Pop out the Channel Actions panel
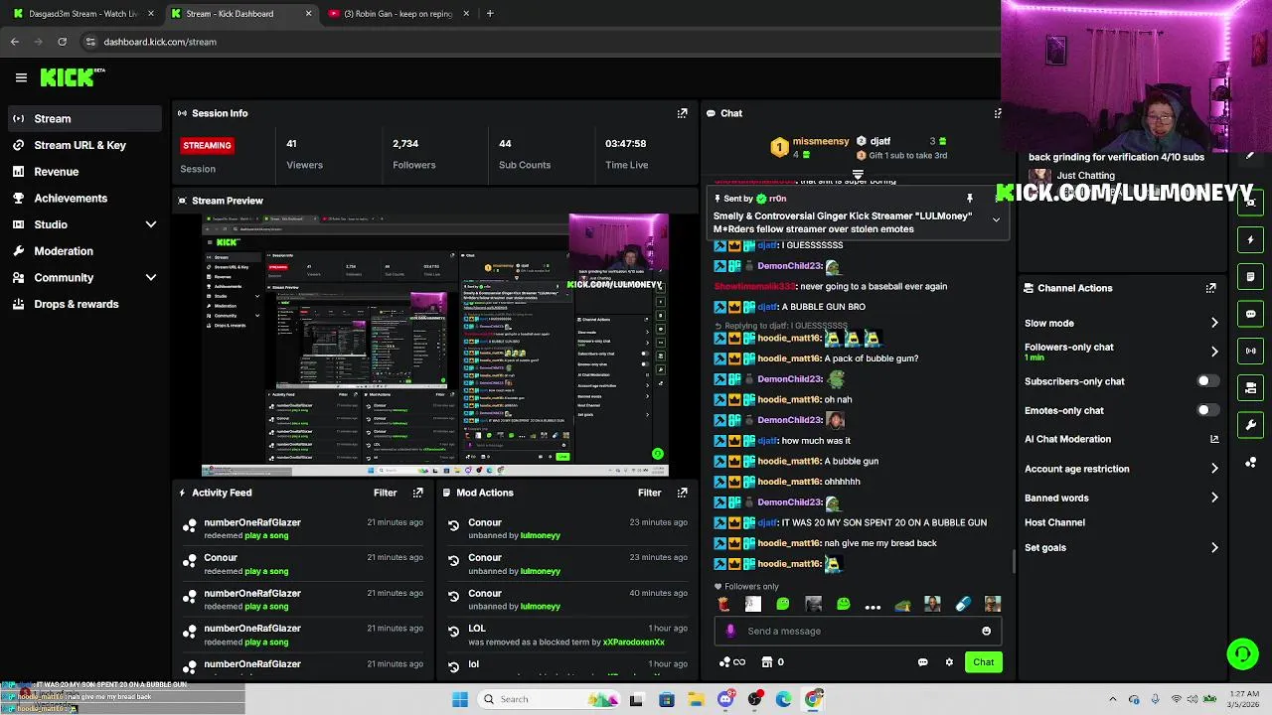 point(1210,288)
